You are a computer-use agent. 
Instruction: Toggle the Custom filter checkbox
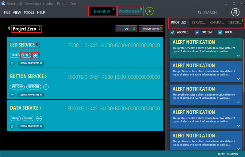pos(197,32)
